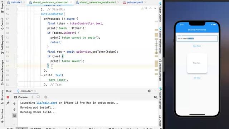This screenshot has height=129, width=229.
Task: Open the Structure tool window
Action: coord(3,97)
